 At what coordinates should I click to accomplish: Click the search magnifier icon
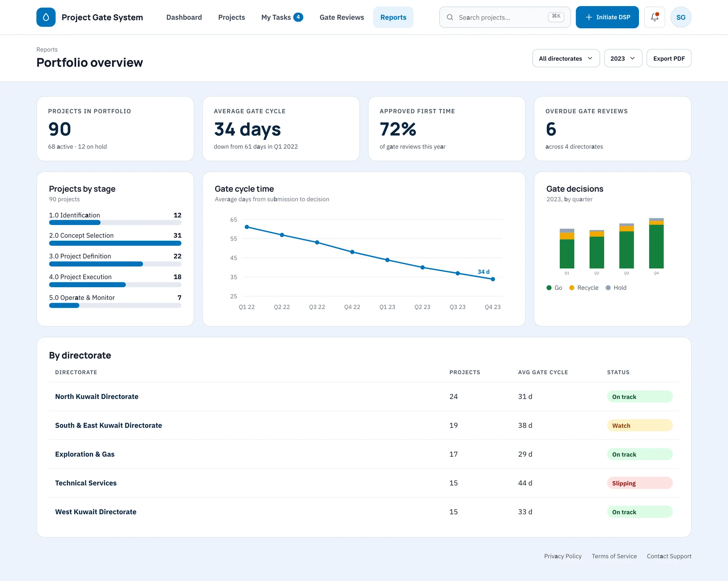[x=450, y=17]
